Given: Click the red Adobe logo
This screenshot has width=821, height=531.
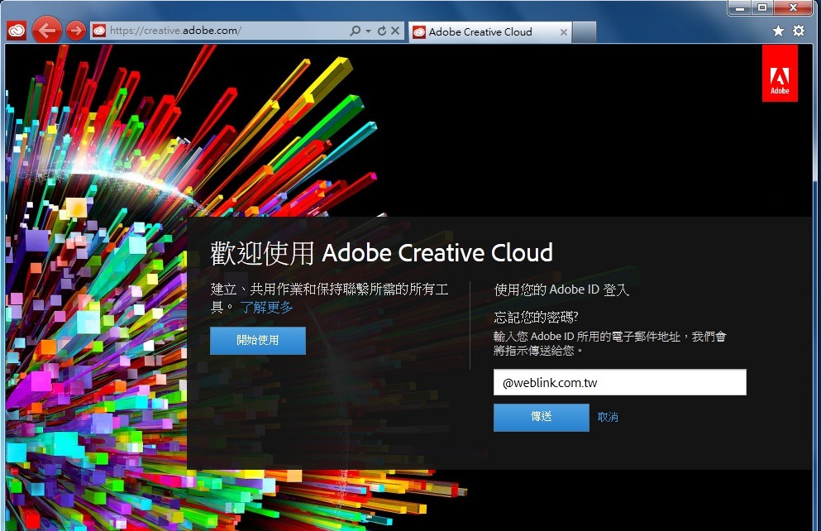Looking at the screenshot, I should 780,73.
